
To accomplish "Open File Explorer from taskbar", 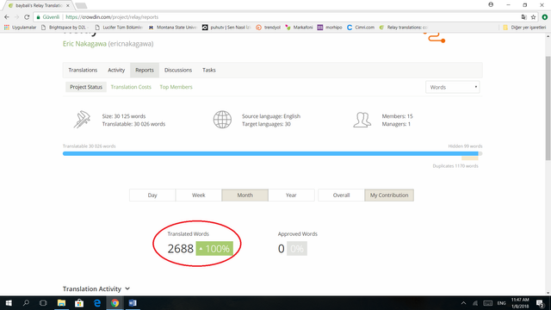I will pos(61,303).
